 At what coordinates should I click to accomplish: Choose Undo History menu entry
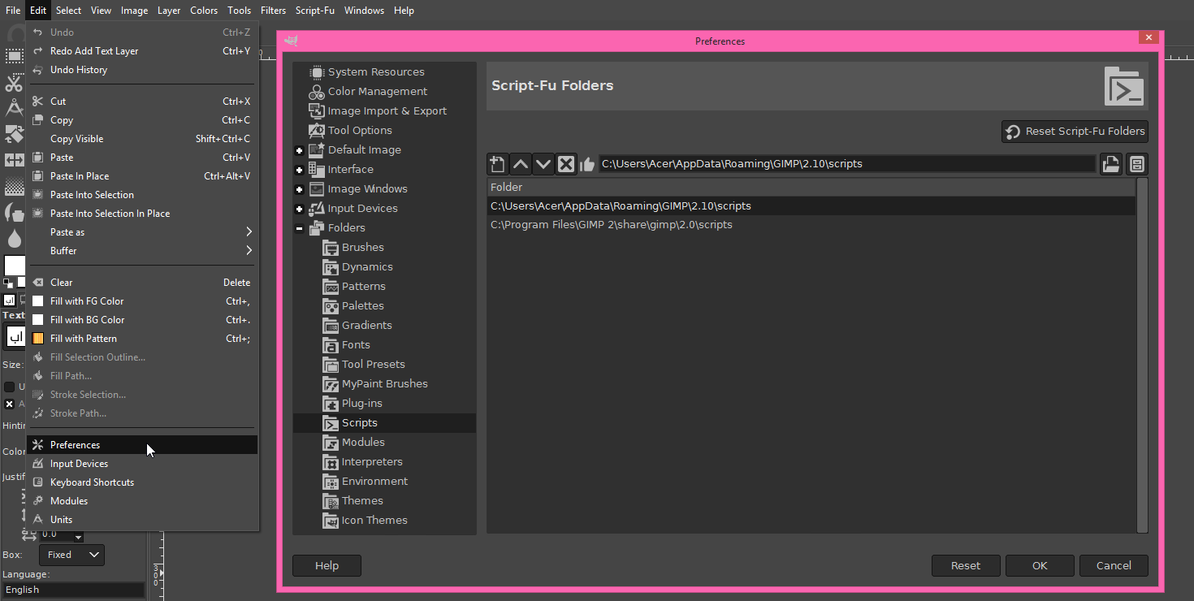142,70
